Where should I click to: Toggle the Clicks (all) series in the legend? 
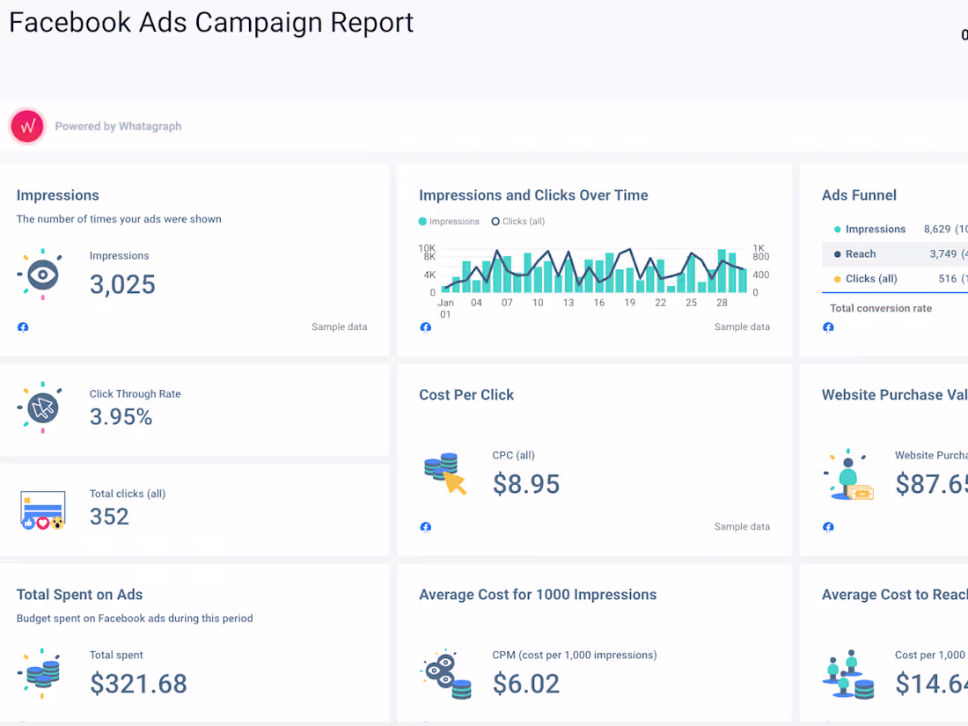point(517,222)
